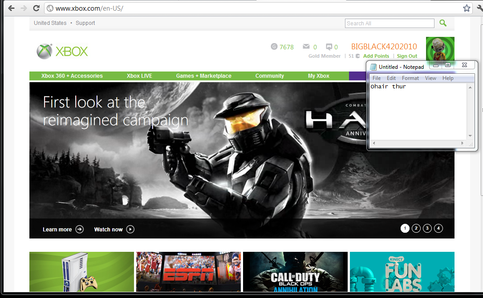Open the Xbox 360 console promo tile
The width and height of the screenshot is (483, 298).
tap(81, 272)
